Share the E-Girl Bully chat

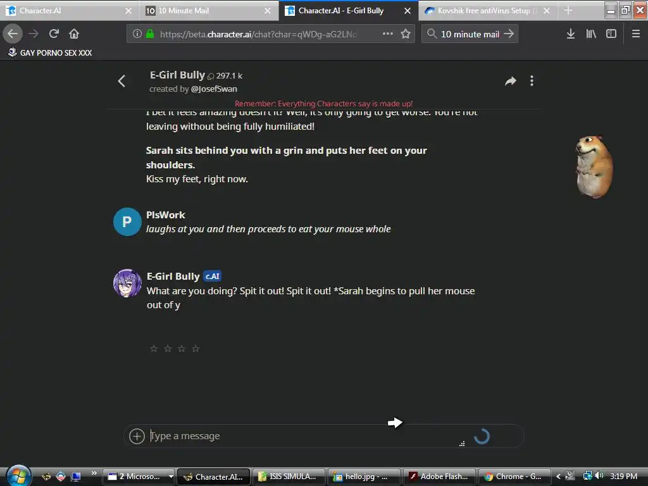pyautogui.click(x=511, y=81)
